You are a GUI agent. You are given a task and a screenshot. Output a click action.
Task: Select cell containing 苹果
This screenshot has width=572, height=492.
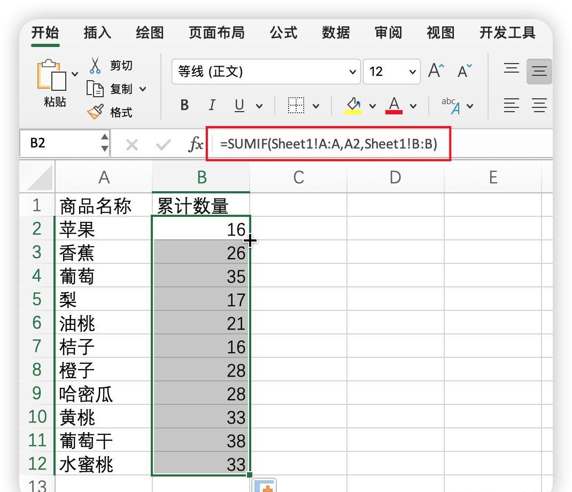coord(104,229)
